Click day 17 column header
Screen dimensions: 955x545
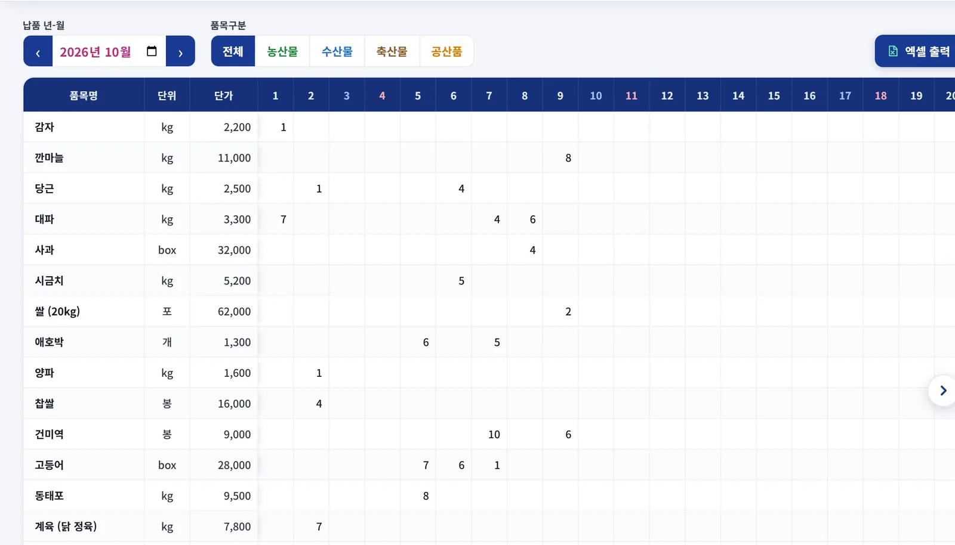coord(845,95)
